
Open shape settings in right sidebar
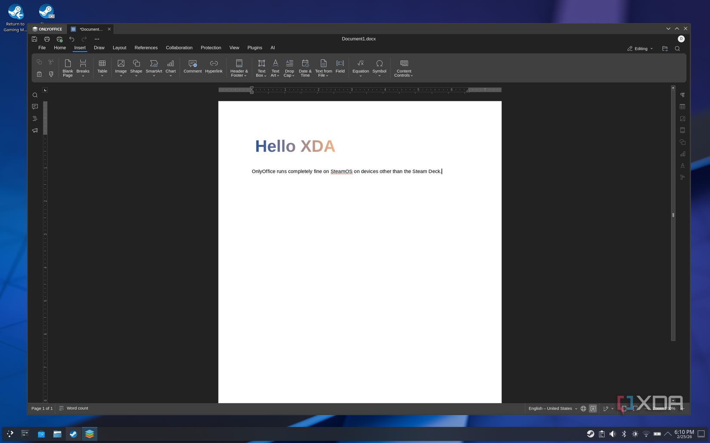coord(682,142)
